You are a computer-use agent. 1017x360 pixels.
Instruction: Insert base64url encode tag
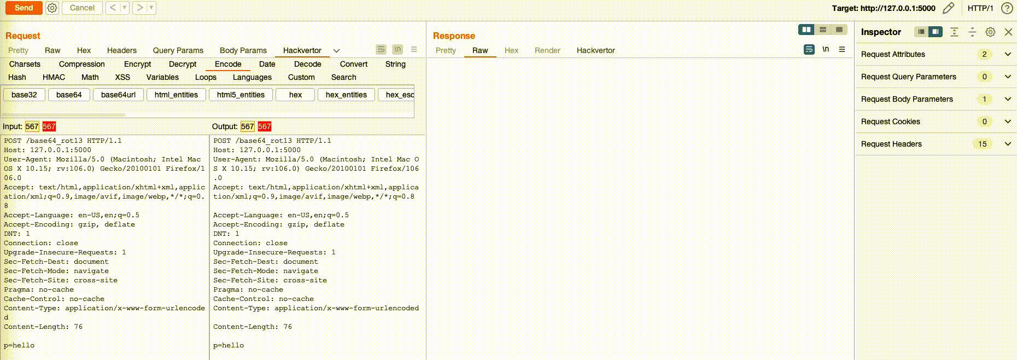(118, 95)
